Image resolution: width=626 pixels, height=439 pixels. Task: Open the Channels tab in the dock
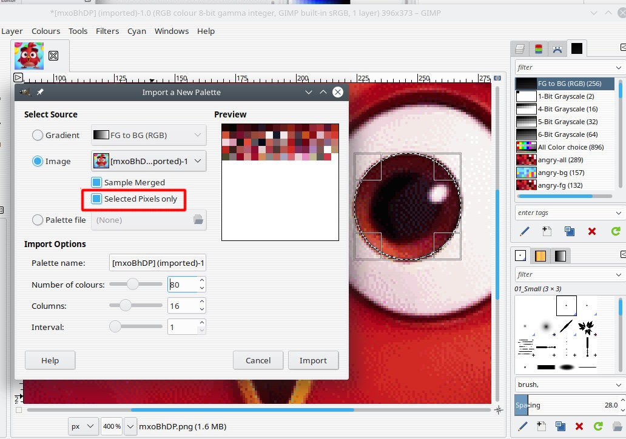(539, 49)
